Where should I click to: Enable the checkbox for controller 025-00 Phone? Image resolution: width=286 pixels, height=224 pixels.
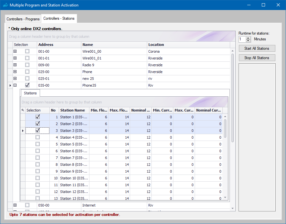tap(27, 72)
